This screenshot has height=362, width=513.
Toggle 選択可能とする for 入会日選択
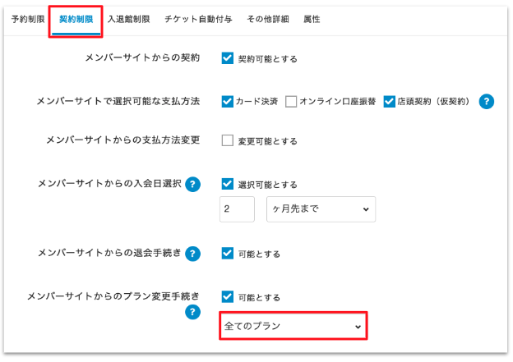coord(228,184)
